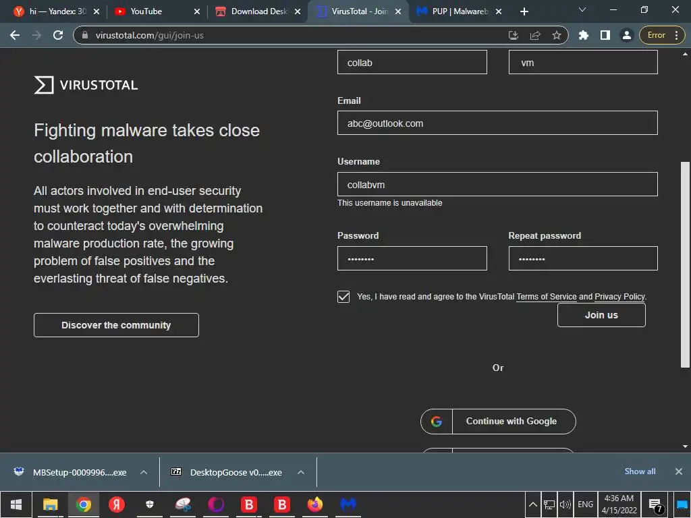Viewport: 691px width, 518px height.
Task: Expand options for DesktopGoose download
Action: (x=301, y=472)
